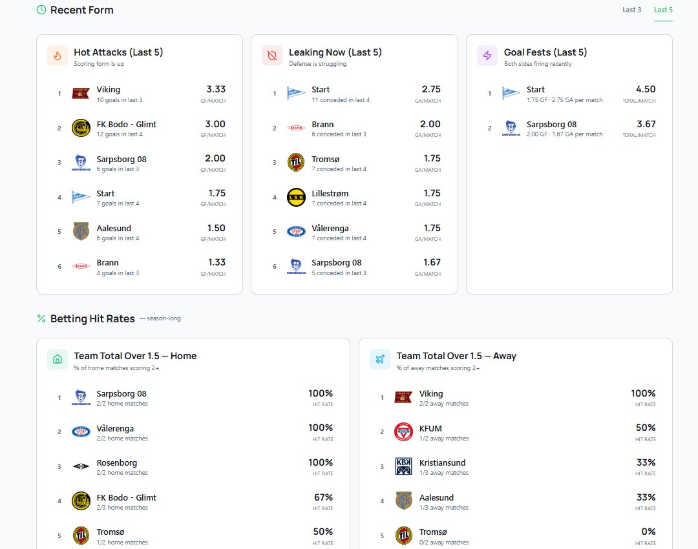Click '1/3 away matches' under Aalesund
The height and width of the screenshot is (549, 698).
point(444,508)
